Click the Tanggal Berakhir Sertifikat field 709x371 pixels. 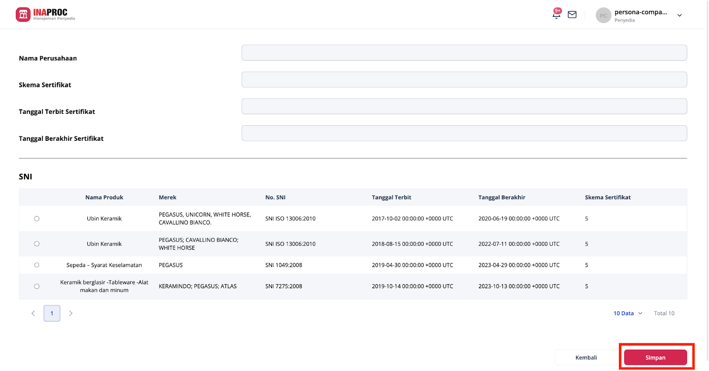pos(464,133)
